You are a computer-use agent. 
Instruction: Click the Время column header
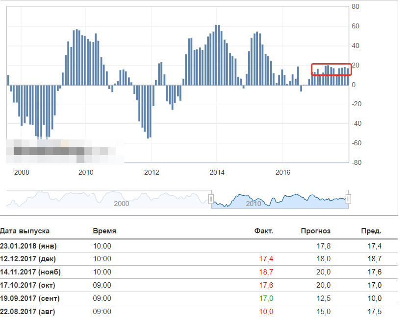tap(104, 231)
